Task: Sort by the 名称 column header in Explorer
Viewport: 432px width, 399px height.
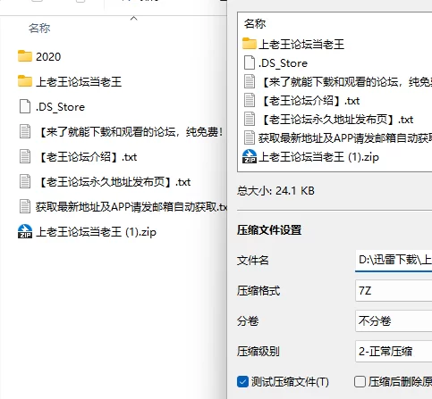Action: (39, 29)
